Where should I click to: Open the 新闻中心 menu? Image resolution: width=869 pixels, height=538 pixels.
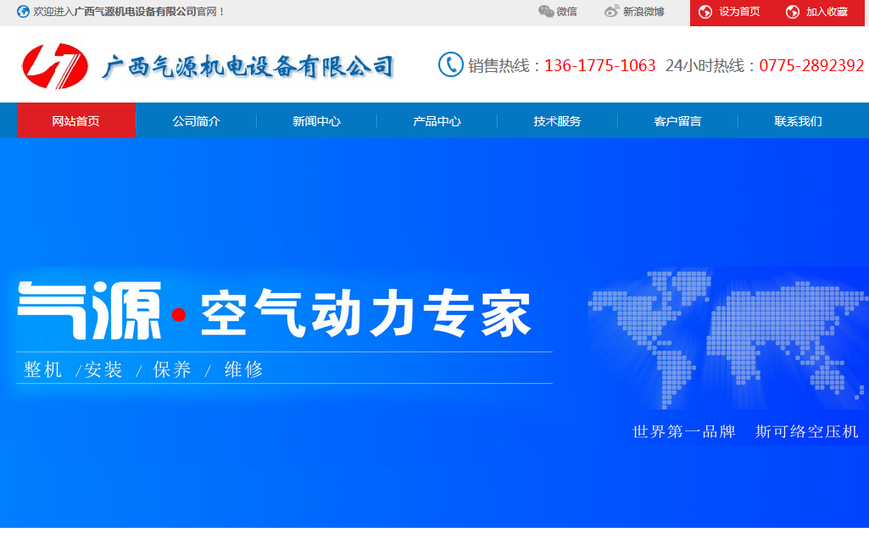(316, 120)
